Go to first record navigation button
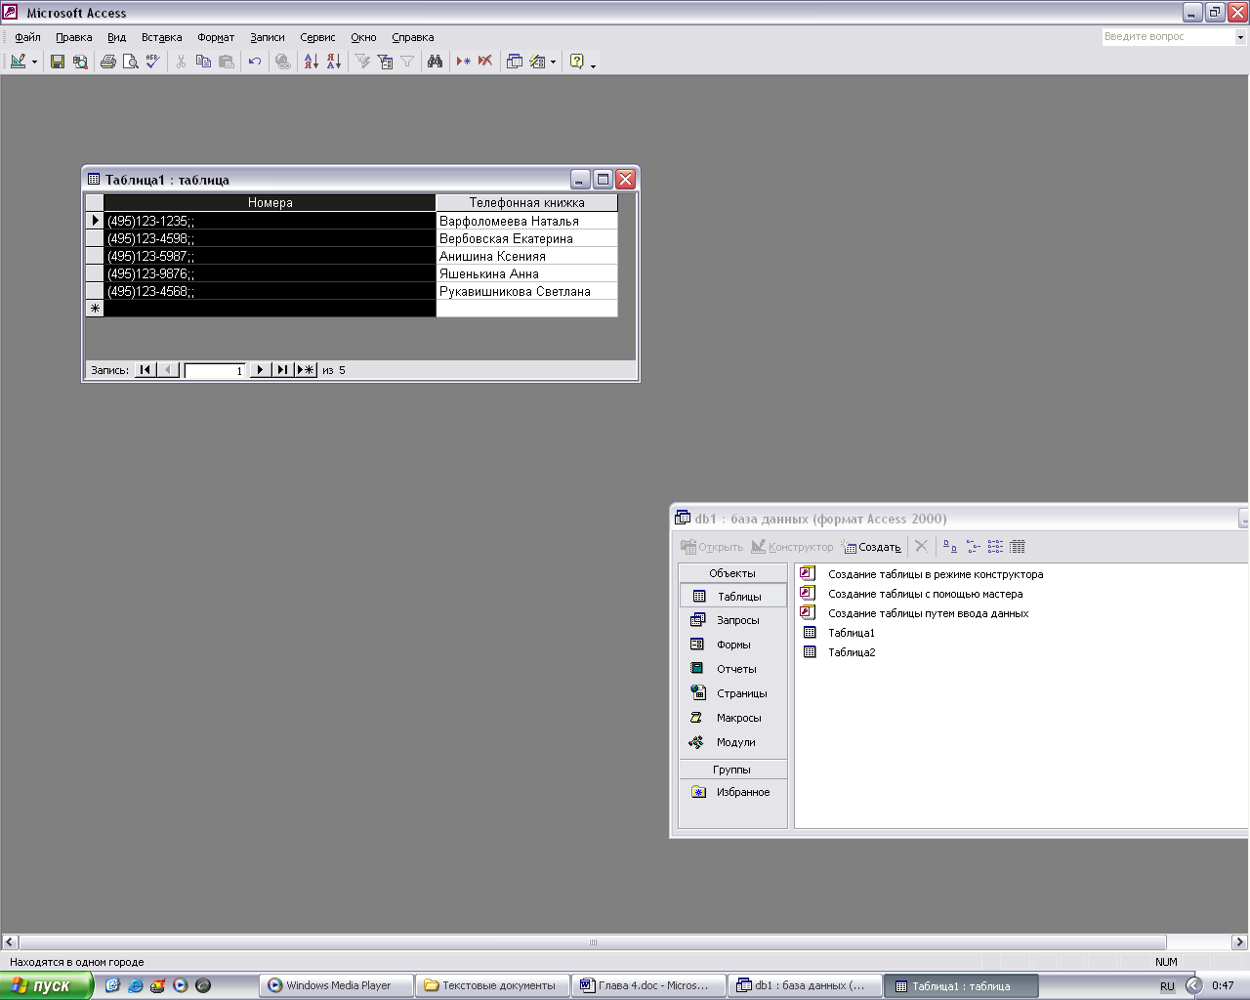This screenshot has width=1250, height=1000. (146, 370)
